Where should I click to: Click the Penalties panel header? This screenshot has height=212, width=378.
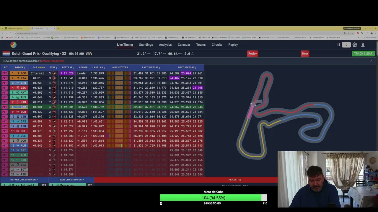[x=235, y=180]
